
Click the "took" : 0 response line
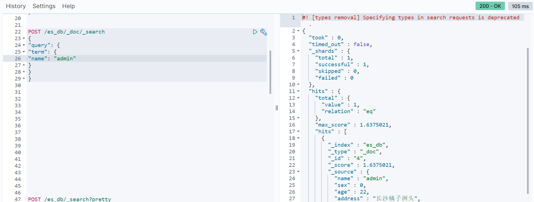(326, 38)
